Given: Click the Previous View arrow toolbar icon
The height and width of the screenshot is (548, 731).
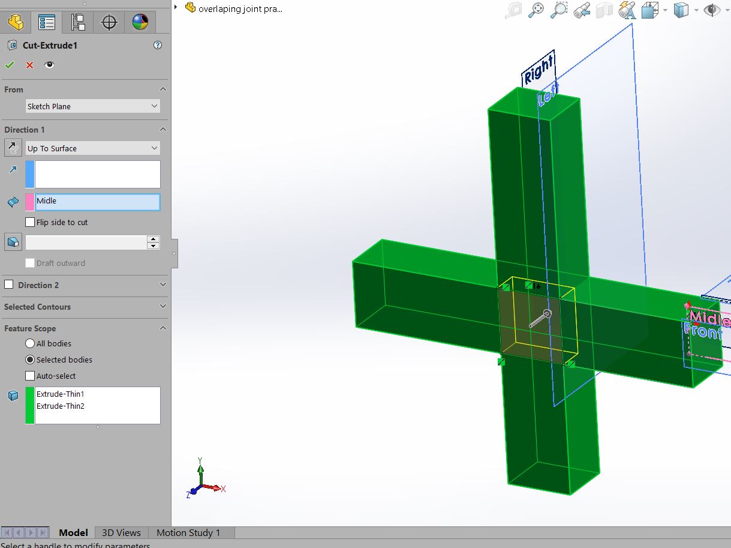Looking at the screenshot, I should pos(581,9).
